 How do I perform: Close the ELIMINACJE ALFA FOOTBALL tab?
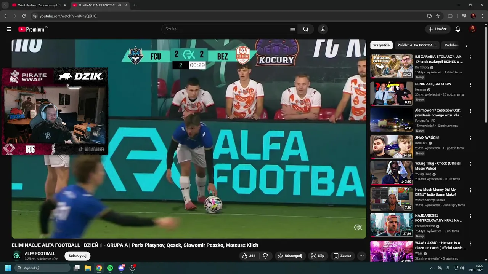coord(125,5)
